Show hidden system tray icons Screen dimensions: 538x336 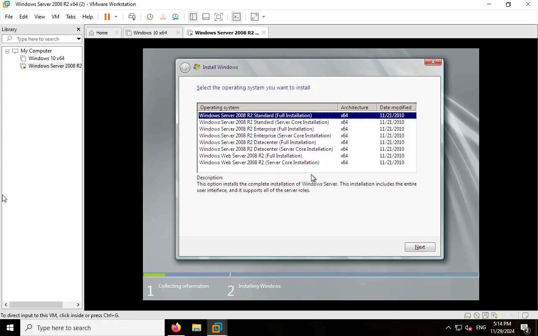pyautogui.click(x=448, y=328)
